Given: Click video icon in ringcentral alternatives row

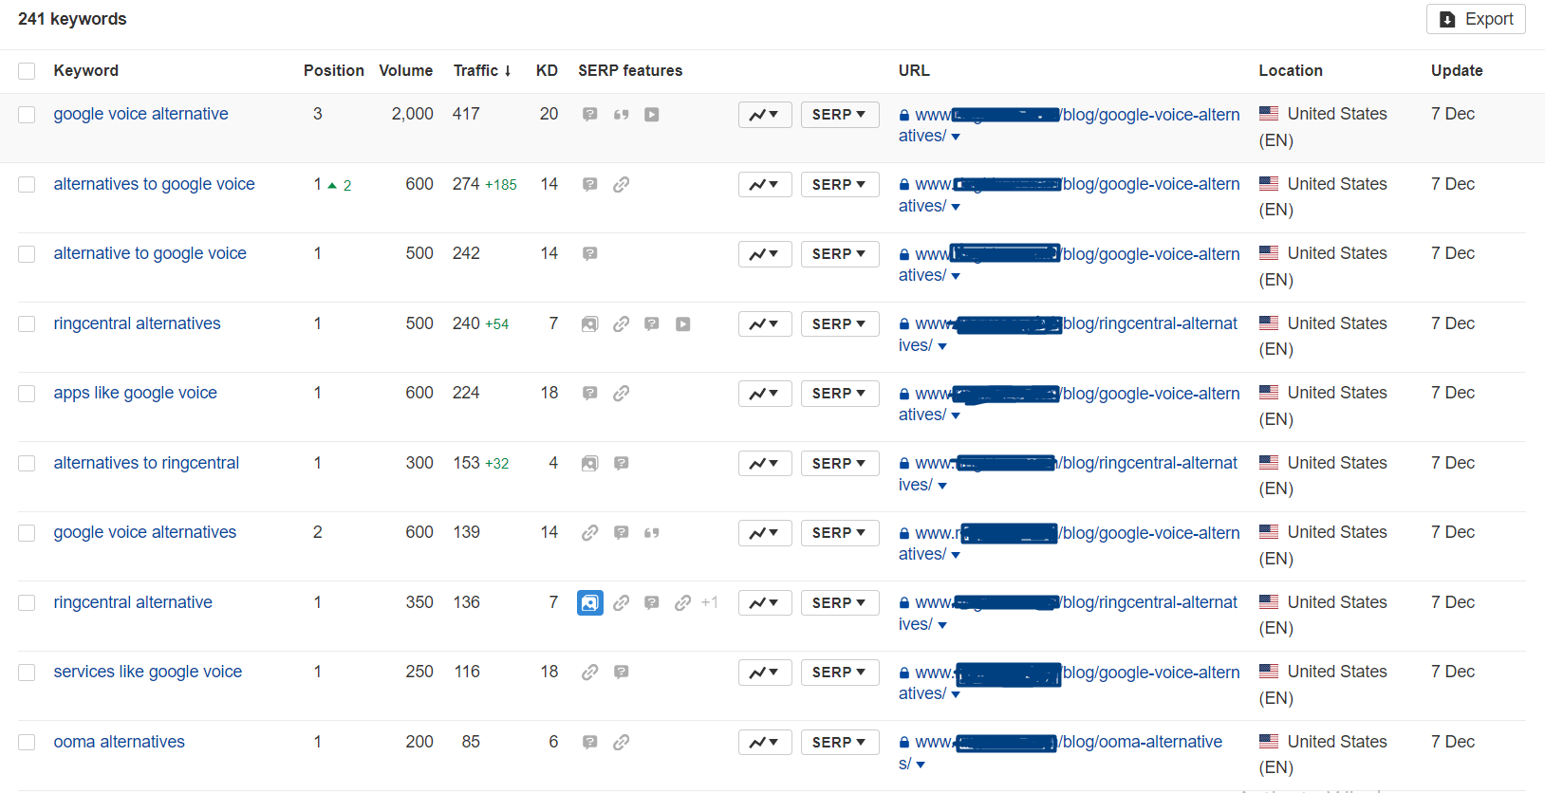Looking at the screenshot, I should pyautogui.click(x=683, y=324).
